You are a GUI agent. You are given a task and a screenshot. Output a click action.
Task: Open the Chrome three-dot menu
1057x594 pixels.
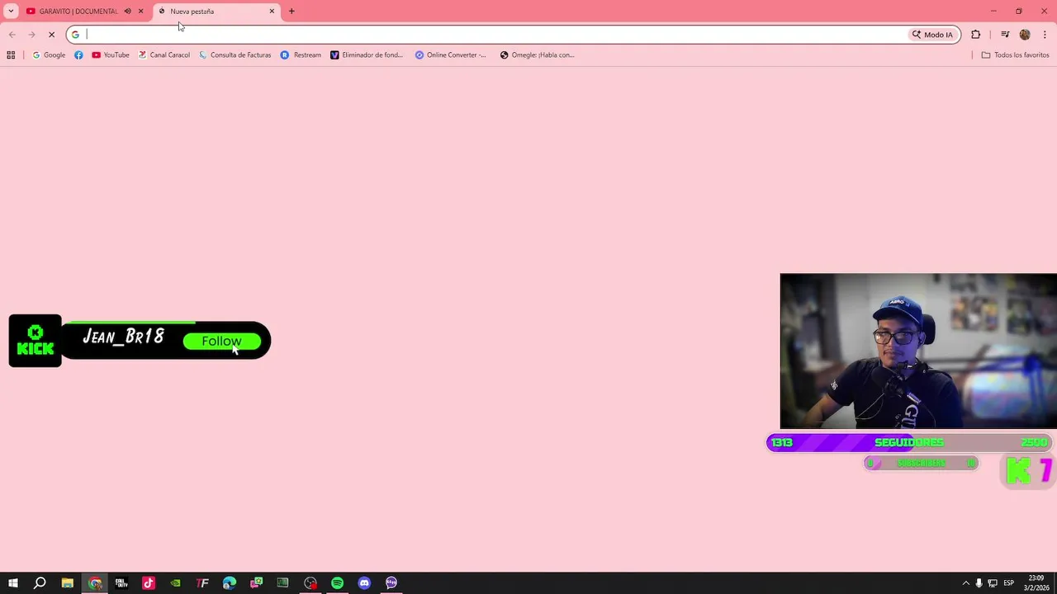1045,35
